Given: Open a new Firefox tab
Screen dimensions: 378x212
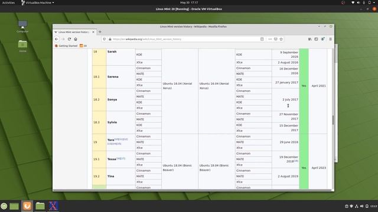Looking at the screenshot, I should tap(100, 32).
